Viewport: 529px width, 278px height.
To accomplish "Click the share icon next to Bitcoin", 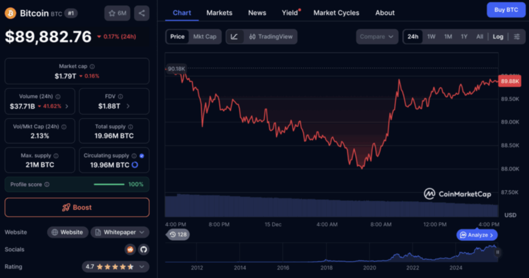I will 142,13.
